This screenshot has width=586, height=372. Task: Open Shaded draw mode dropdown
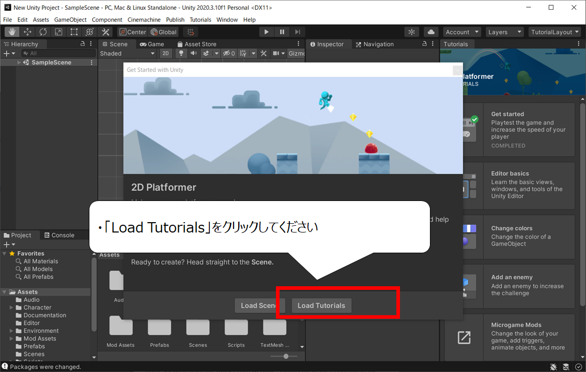pos(127,53)
